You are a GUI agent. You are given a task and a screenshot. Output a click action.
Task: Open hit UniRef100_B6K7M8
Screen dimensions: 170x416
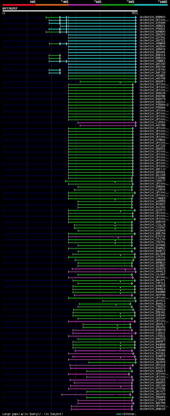(152, 403)
